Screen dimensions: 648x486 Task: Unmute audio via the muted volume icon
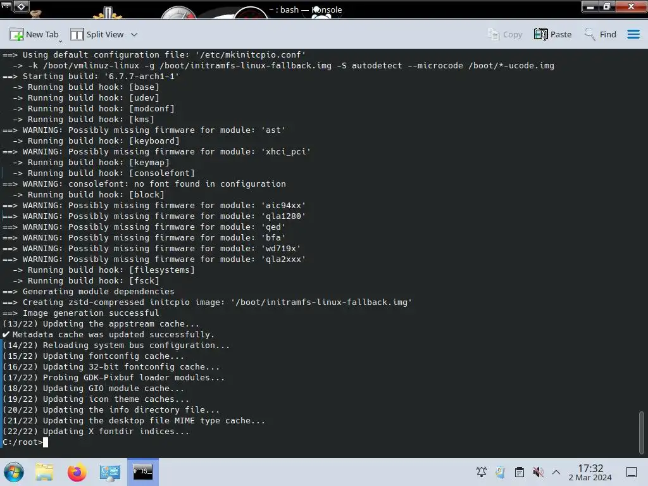pos(538,472)
